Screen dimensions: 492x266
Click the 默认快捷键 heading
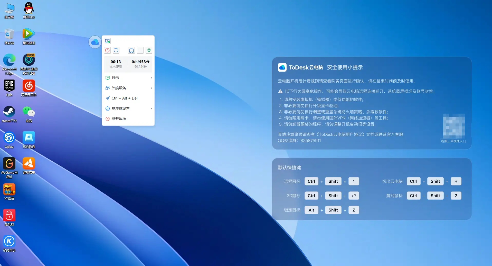point(289,168)
